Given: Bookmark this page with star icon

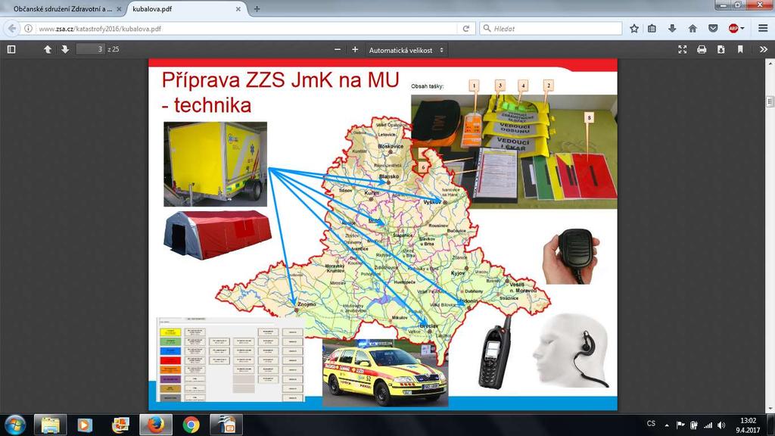Looking at the screenshot, I should pos(634,29).
